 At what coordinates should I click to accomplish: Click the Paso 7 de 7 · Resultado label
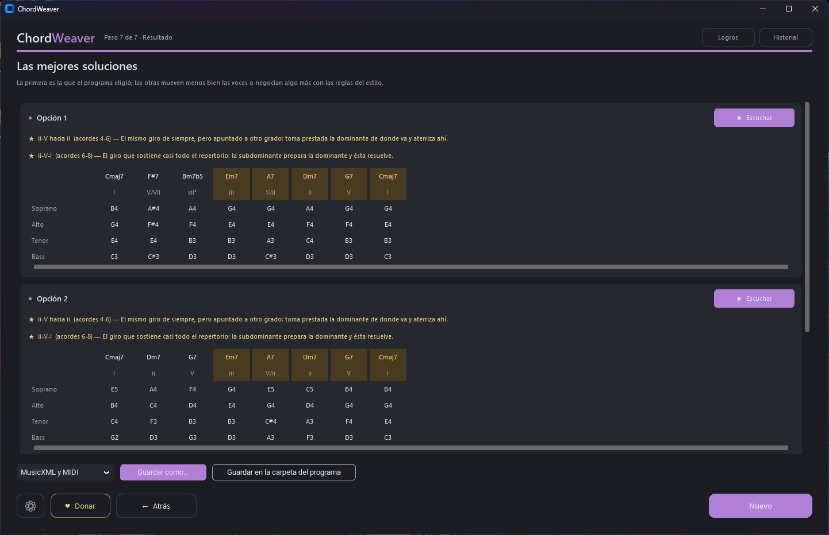138,37
